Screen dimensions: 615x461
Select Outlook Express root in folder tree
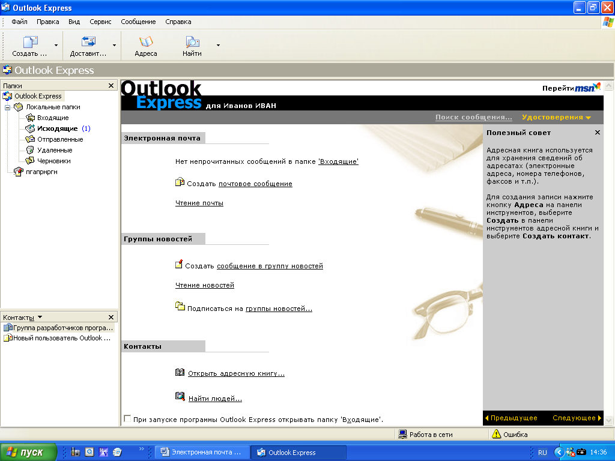pos(38,96)
